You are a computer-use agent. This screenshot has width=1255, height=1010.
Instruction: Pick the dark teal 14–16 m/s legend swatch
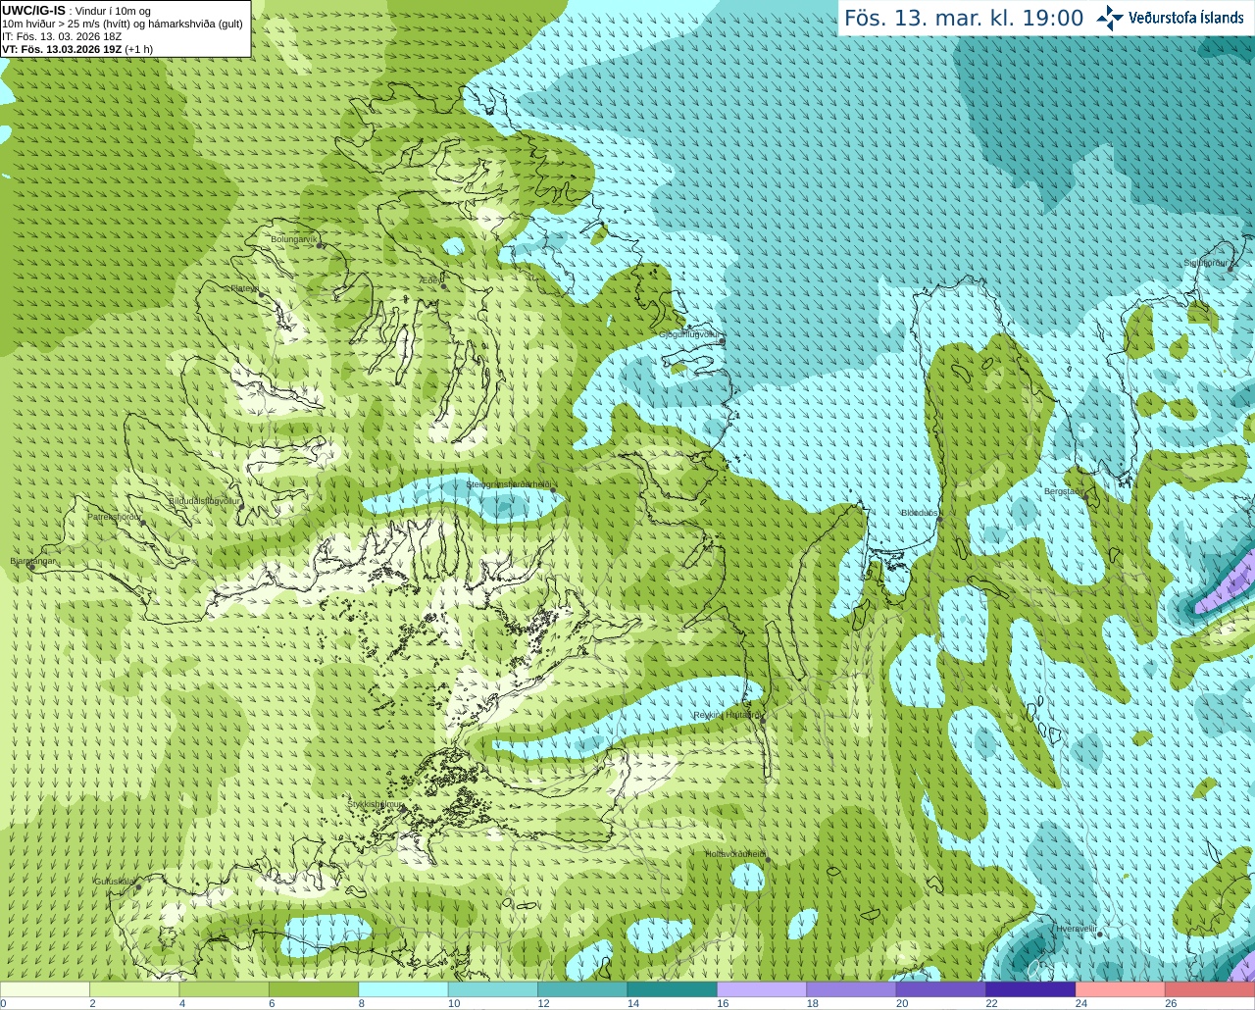673,989
